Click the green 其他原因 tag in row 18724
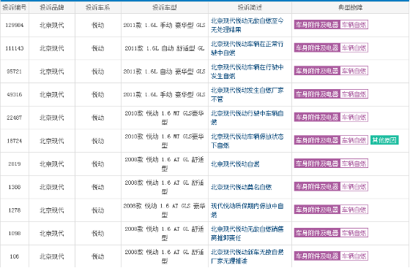Viewport: 410px width, 268px height. point(384,140)
